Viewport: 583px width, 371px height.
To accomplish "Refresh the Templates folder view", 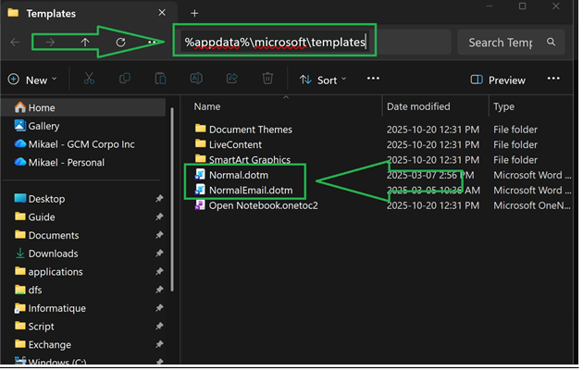I will pos(120,43).
